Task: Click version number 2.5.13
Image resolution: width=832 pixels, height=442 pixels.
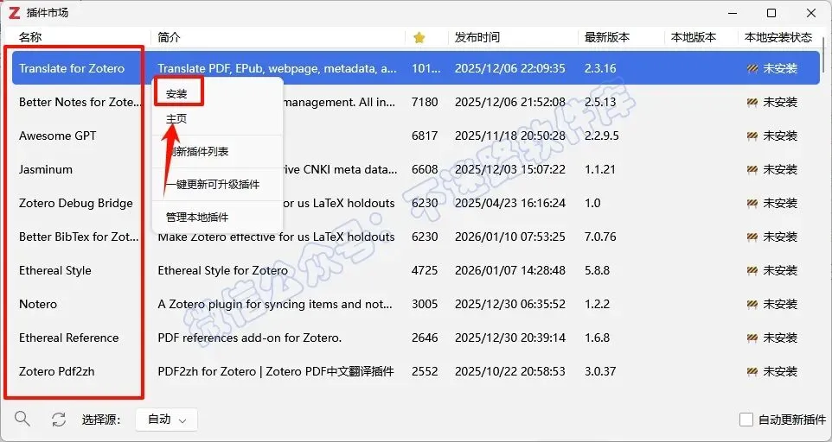Action: [x=600, y=102]
